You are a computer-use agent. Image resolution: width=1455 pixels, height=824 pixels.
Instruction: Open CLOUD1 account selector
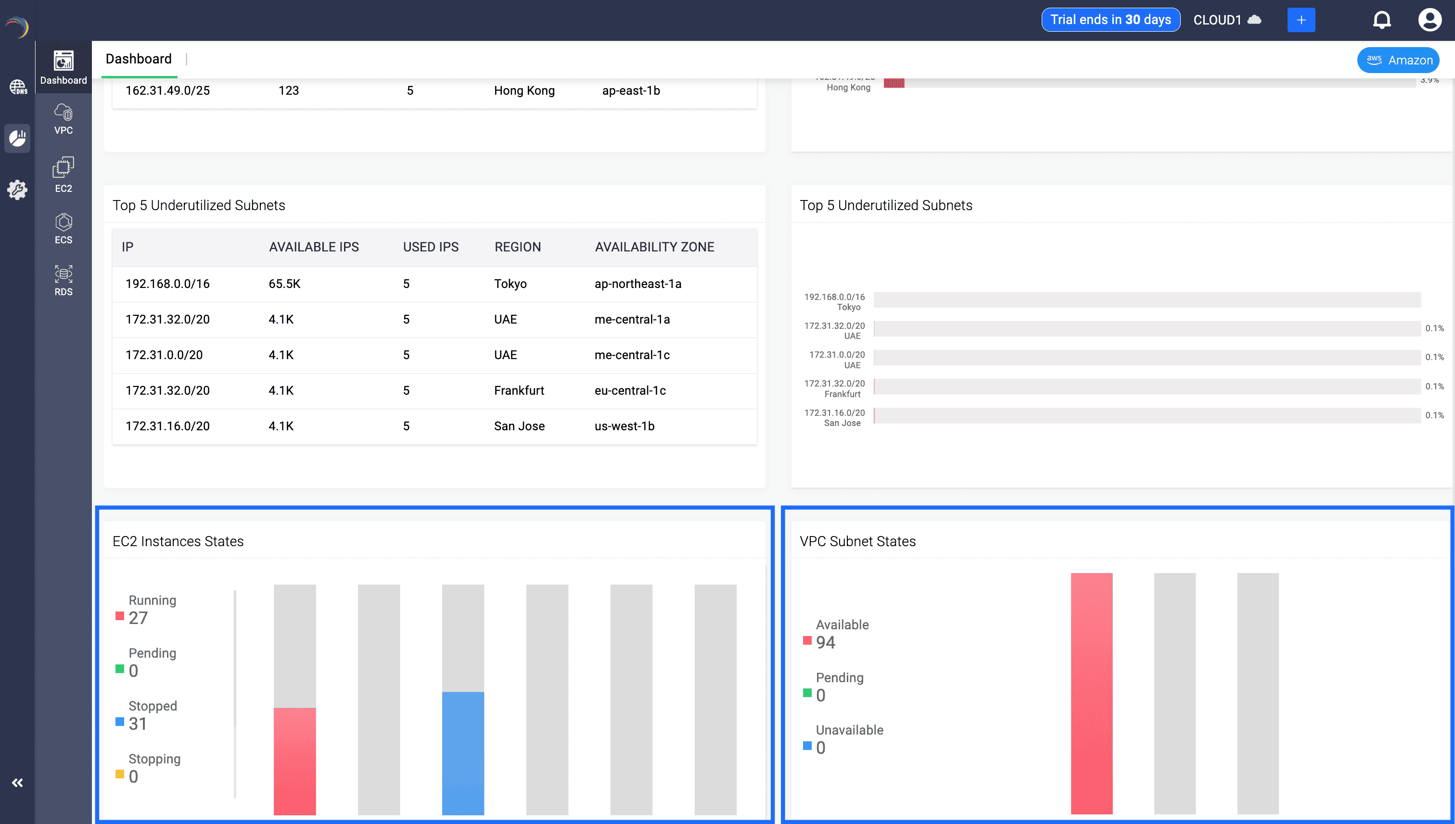pyautogui.click(x=1227, y=20)
